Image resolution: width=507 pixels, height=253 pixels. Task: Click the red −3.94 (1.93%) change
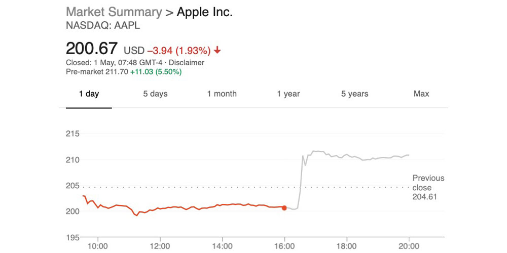178,51
